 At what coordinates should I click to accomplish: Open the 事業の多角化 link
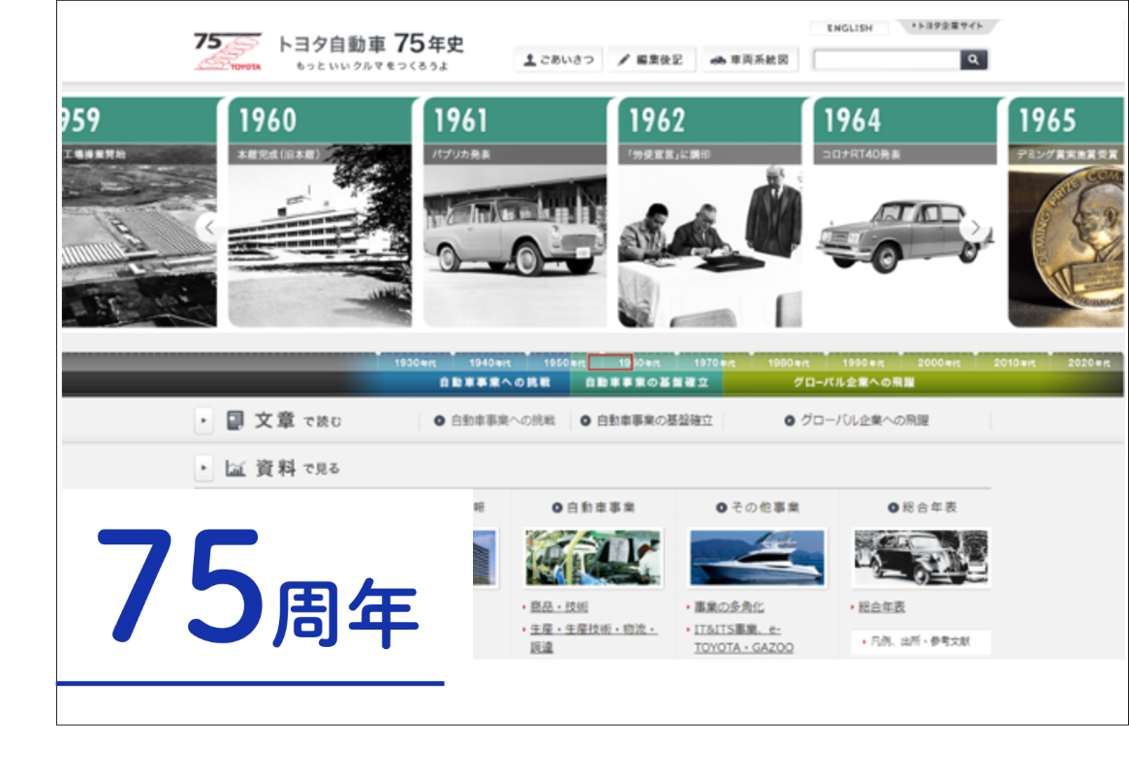[x=729, y=607]
